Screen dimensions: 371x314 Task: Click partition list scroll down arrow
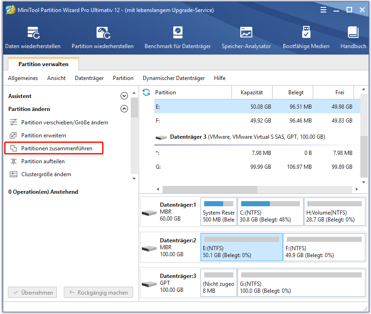pyautogui.click(x=364, y=182)
